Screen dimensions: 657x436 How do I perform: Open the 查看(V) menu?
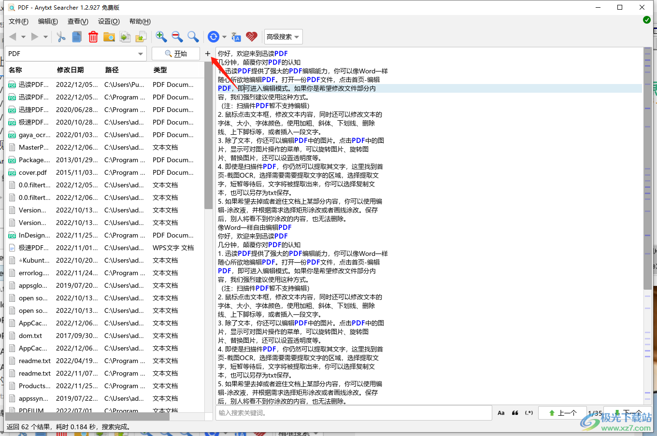tap(78, 21)
